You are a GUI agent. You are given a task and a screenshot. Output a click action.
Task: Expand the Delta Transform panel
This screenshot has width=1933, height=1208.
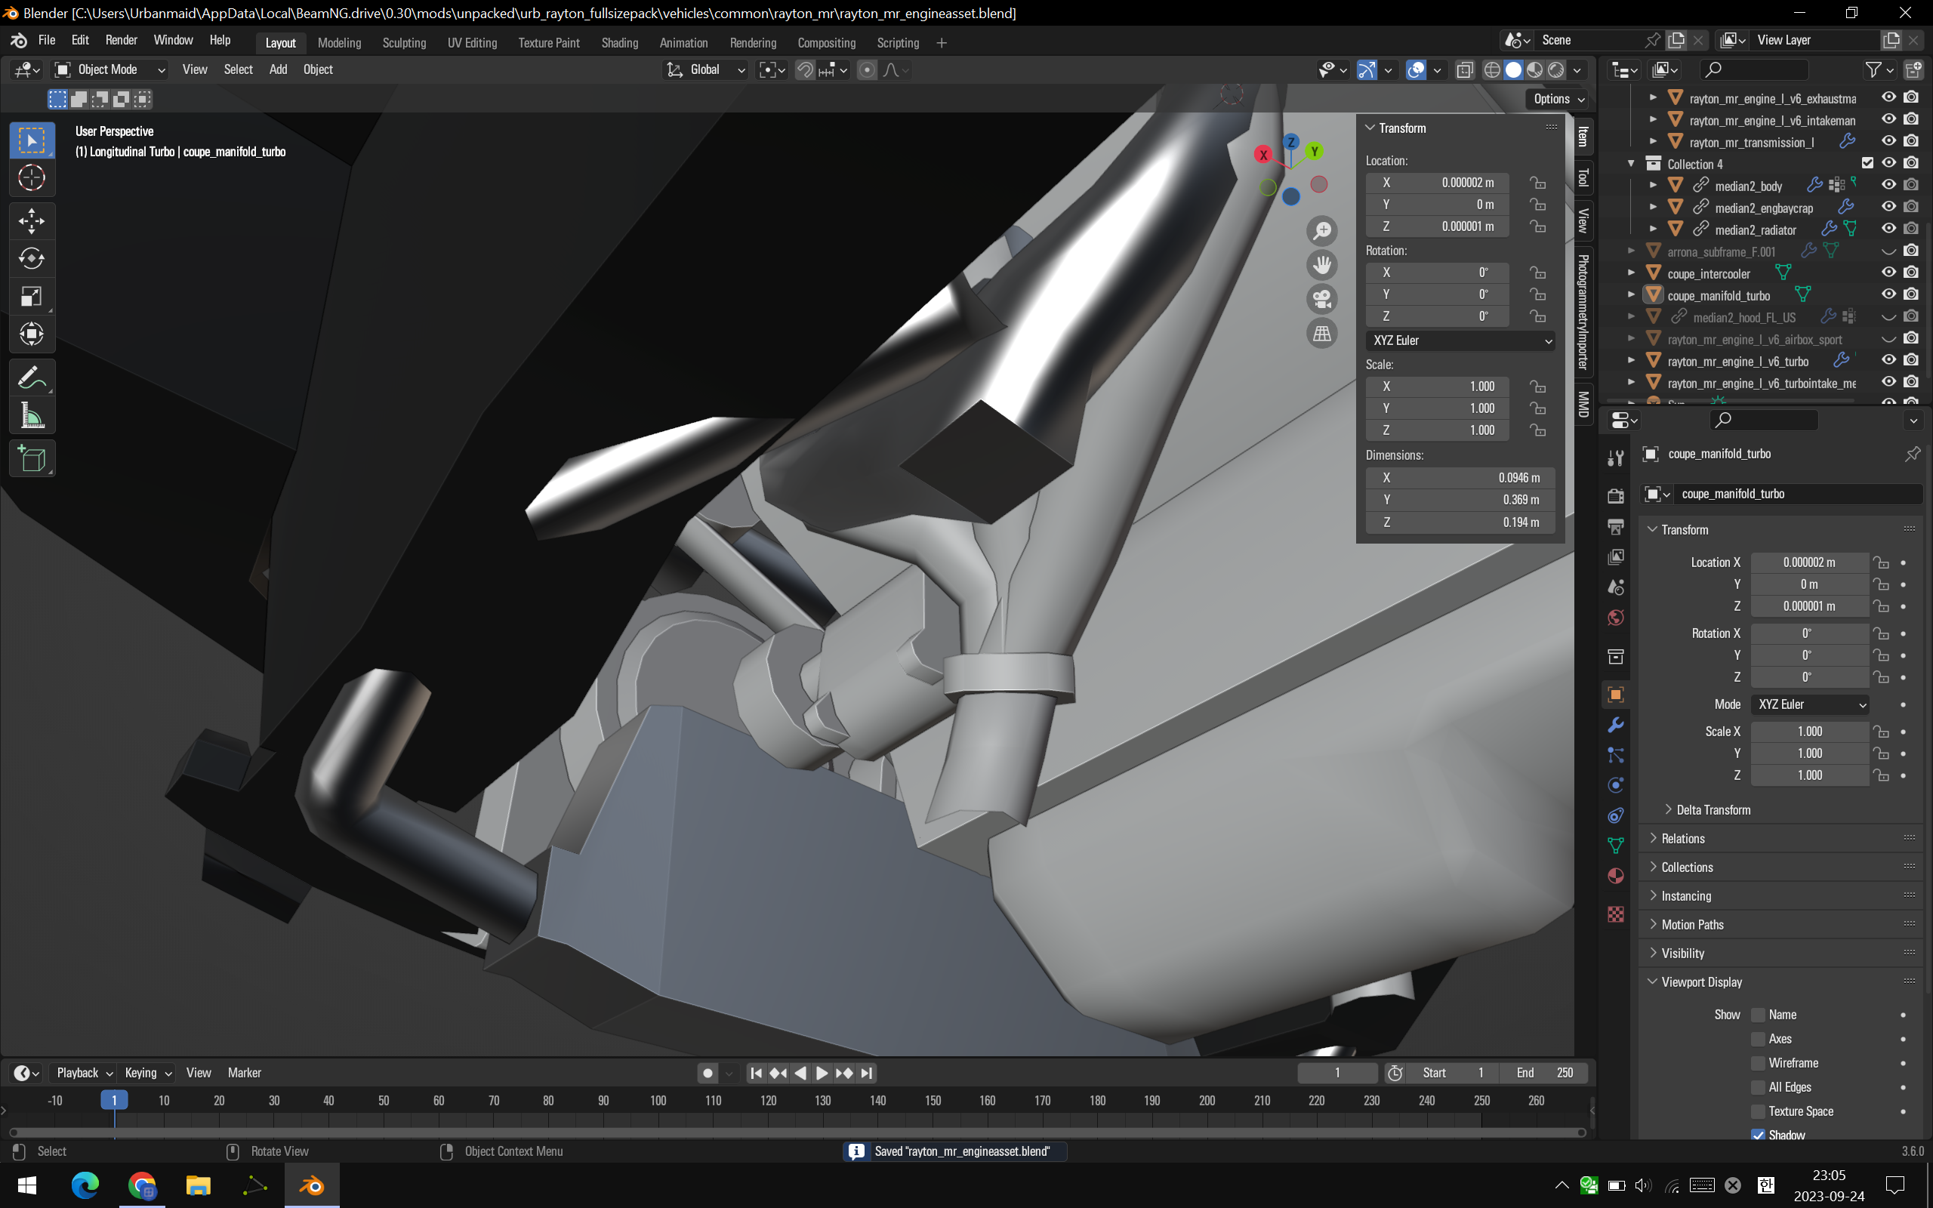pos(1713,809)
